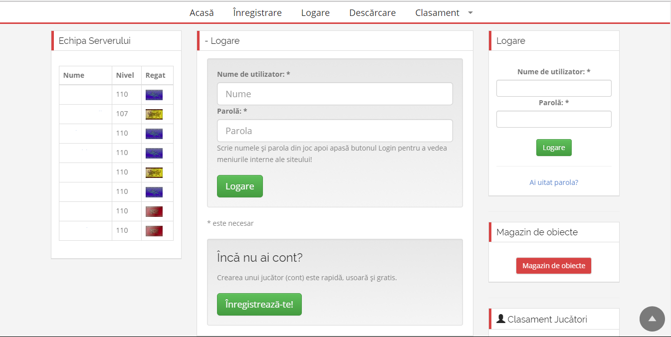The height and width of the screenshot is (337, 671).
Task: Click the Încă nu ai cont? heading
Action: pos(260,258)
